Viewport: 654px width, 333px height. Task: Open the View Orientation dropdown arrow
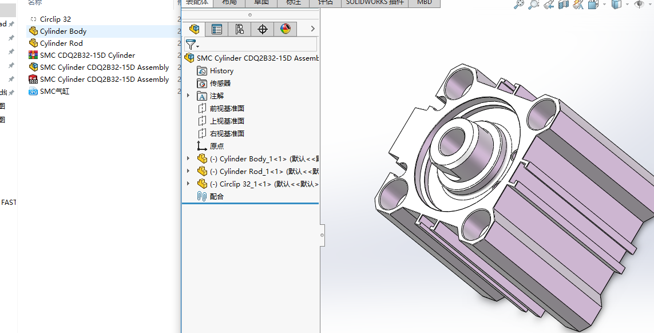pos(604,4)
